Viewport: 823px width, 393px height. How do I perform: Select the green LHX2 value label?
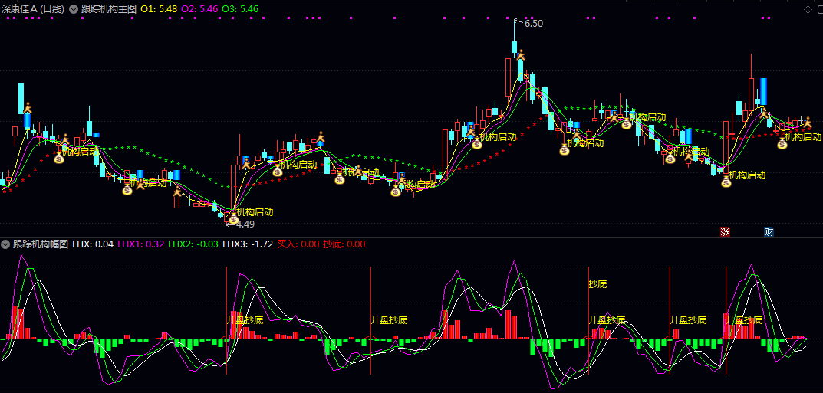[x=193, y=244]
